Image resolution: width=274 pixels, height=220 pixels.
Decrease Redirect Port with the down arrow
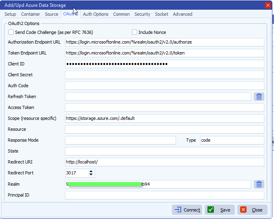click(x=91, y=174)
